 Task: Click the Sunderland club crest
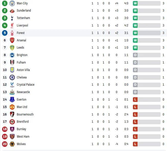point(12,11)
